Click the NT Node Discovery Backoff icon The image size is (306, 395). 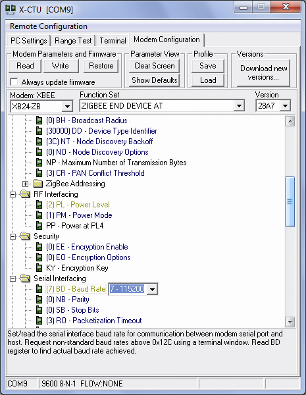click(x=39, y=142)
